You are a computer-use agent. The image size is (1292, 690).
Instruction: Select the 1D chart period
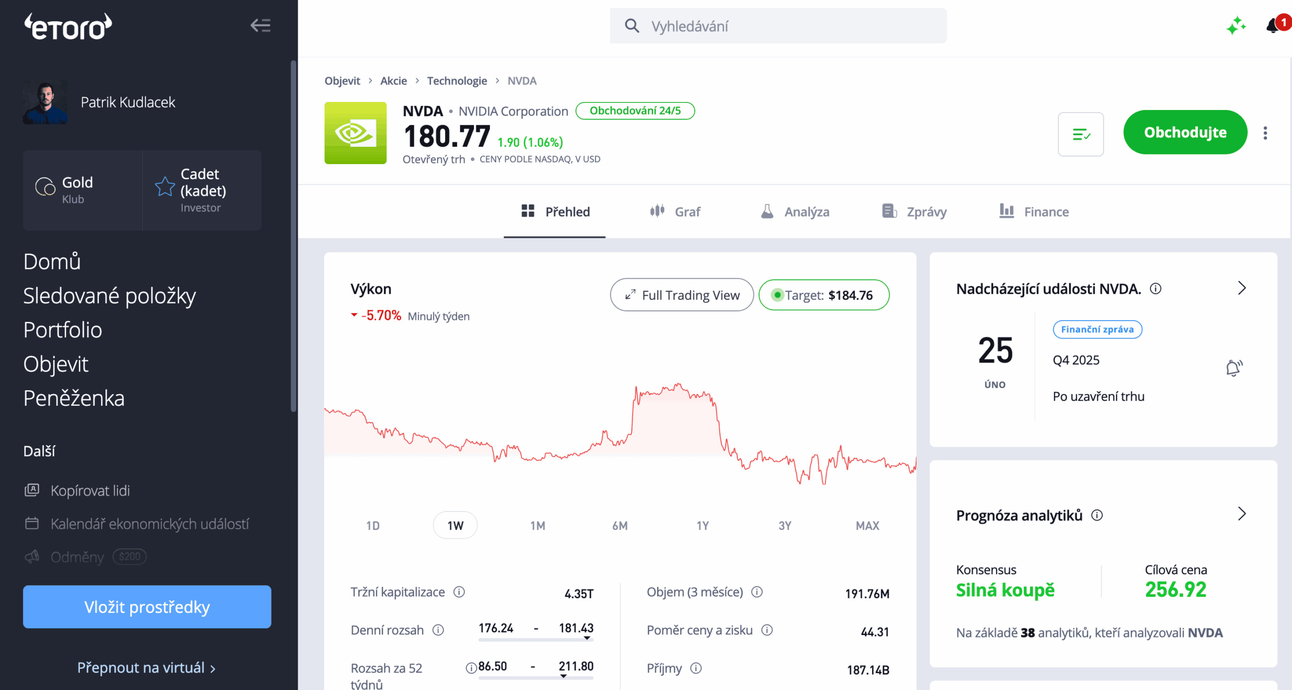(373, 525)
